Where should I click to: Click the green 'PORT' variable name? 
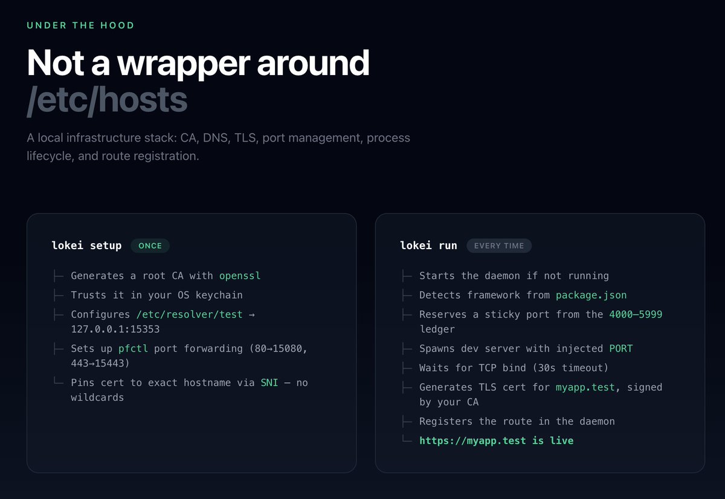click(620, 349)
